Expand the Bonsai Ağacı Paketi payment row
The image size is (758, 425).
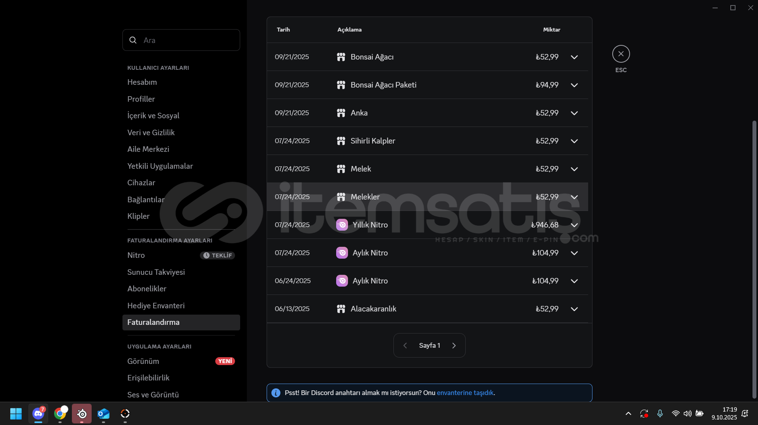(x=574, y=85)
